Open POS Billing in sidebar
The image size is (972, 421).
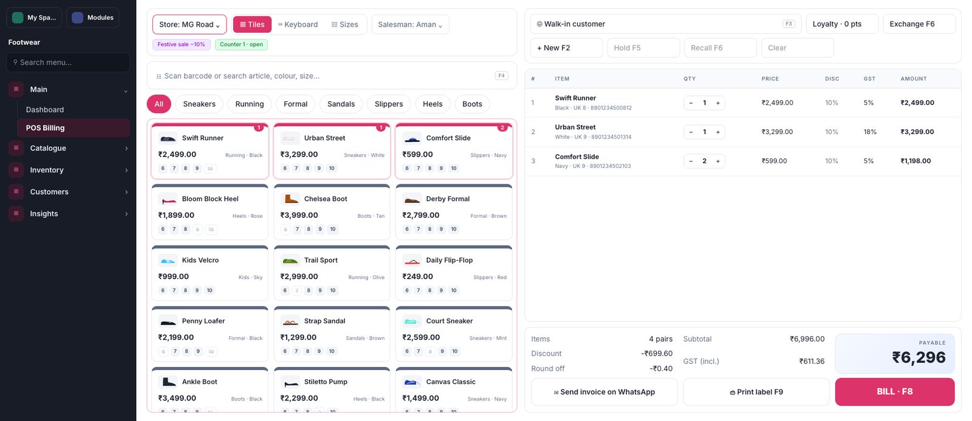point(74,128)
